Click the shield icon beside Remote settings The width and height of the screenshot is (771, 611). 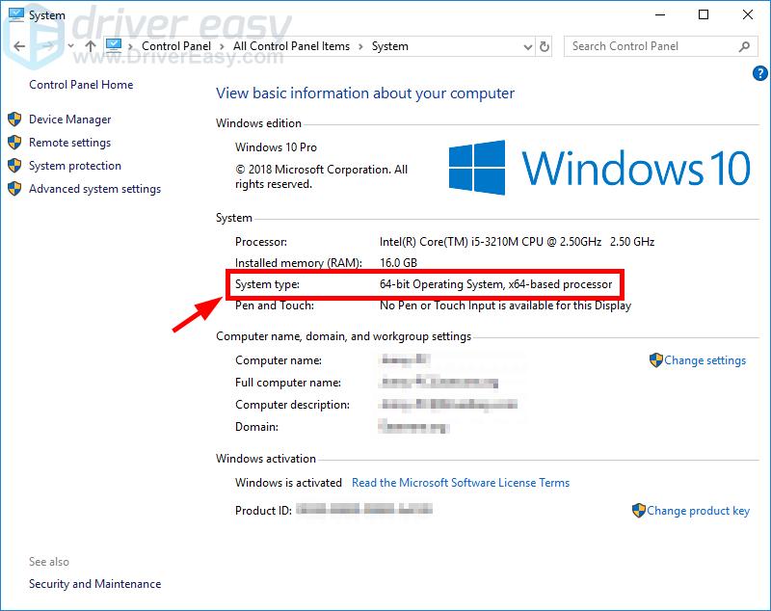tap(14, 142)
